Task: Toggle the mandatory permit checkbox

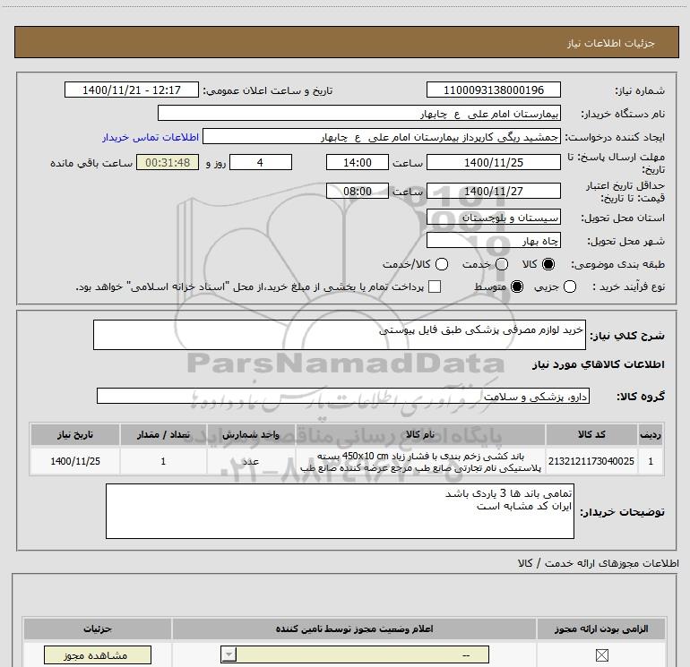Action: [601, 655]
